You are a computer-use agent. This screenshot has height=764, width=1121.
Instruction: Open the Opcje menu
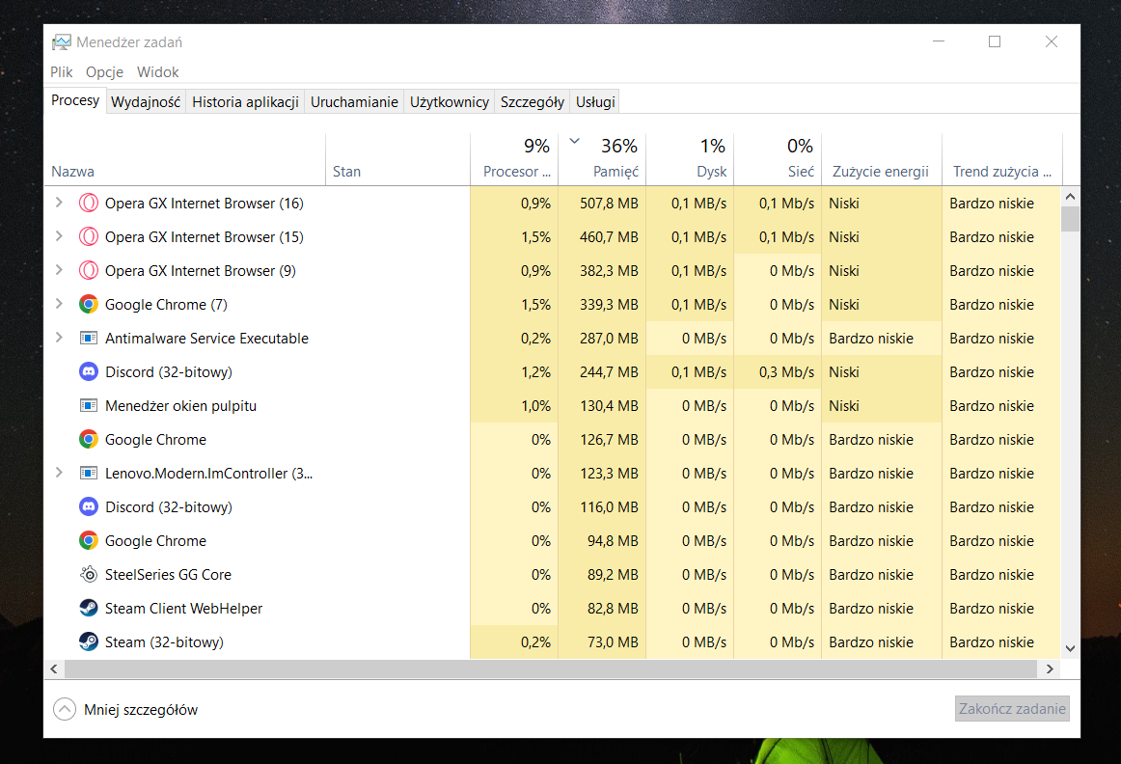click(x=104, y=72)
